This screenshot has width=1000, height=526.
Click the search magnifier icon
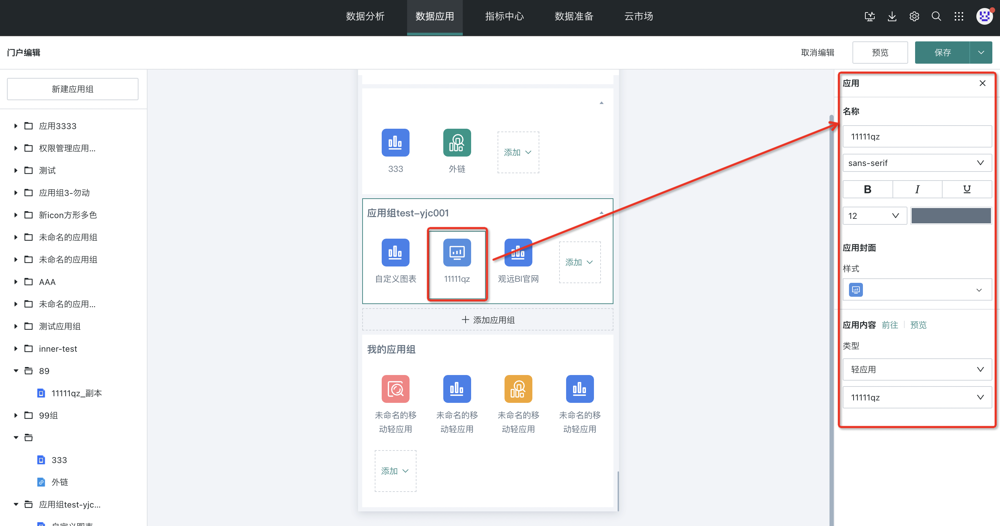coord(936,16)
